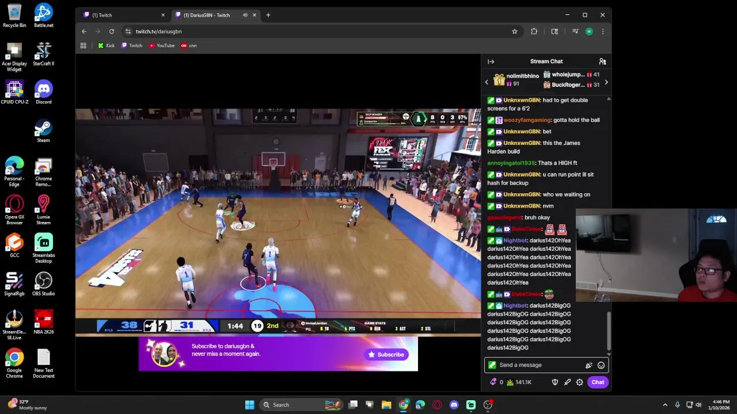Image resolution: width=737 pixels, height=414 pixels.
Task: Click the chat vertical scrollbar
Action: tap(609, 331)
